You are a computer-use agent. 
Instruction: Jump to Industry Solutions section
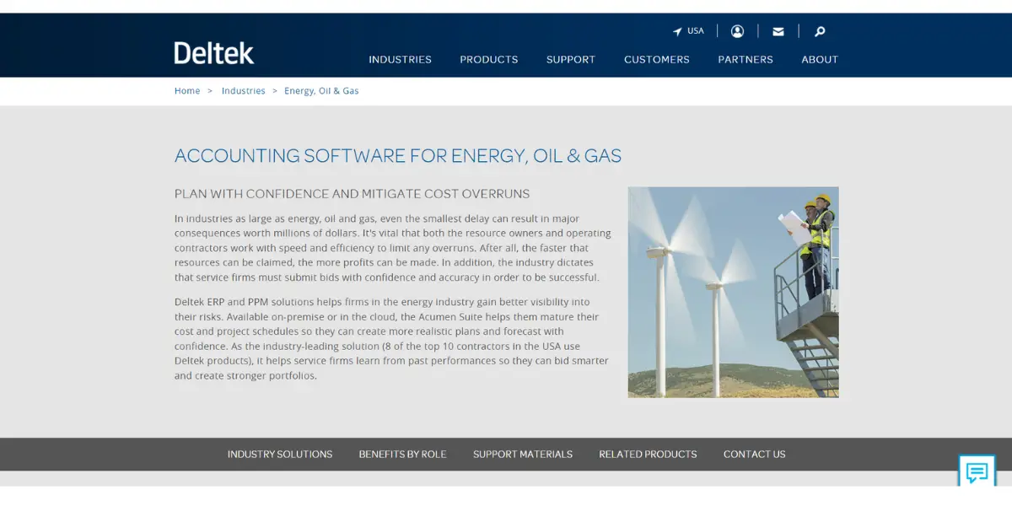[280, 455]
